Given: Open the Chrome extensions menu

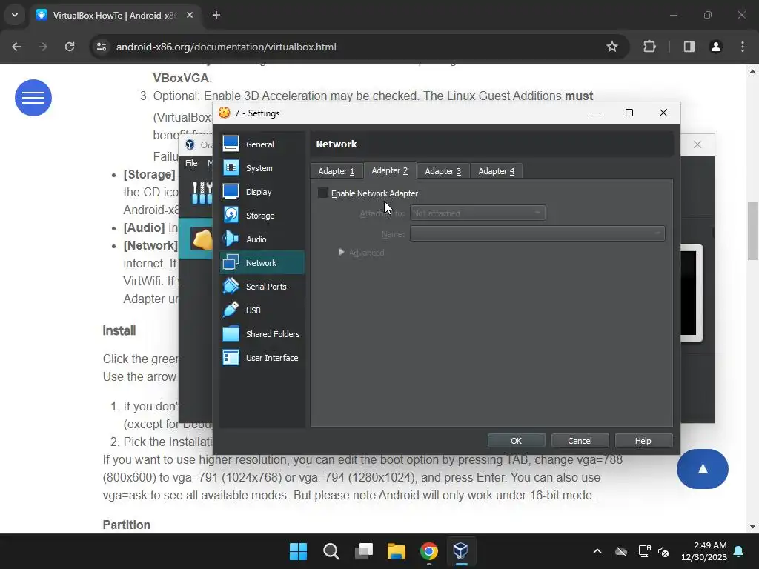Looking at the screenshot, I should (x=649, y=47).
